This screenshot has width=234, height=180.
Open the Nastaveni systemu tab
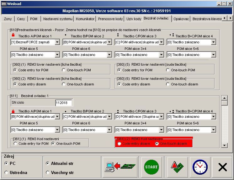point(58,19)
